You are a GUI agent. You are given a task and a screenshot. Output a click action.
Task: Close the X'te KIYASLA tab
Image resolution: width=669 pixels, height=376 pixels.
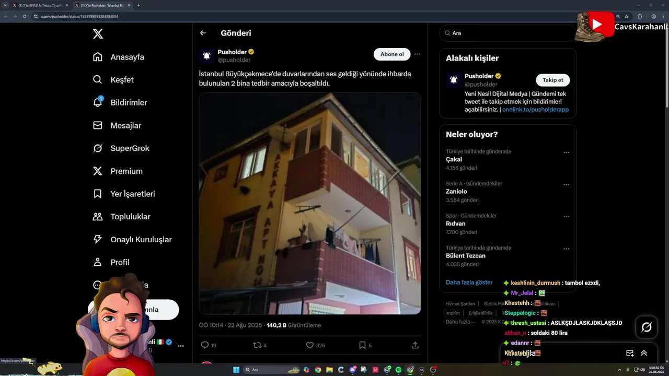(x=66, y=5)
